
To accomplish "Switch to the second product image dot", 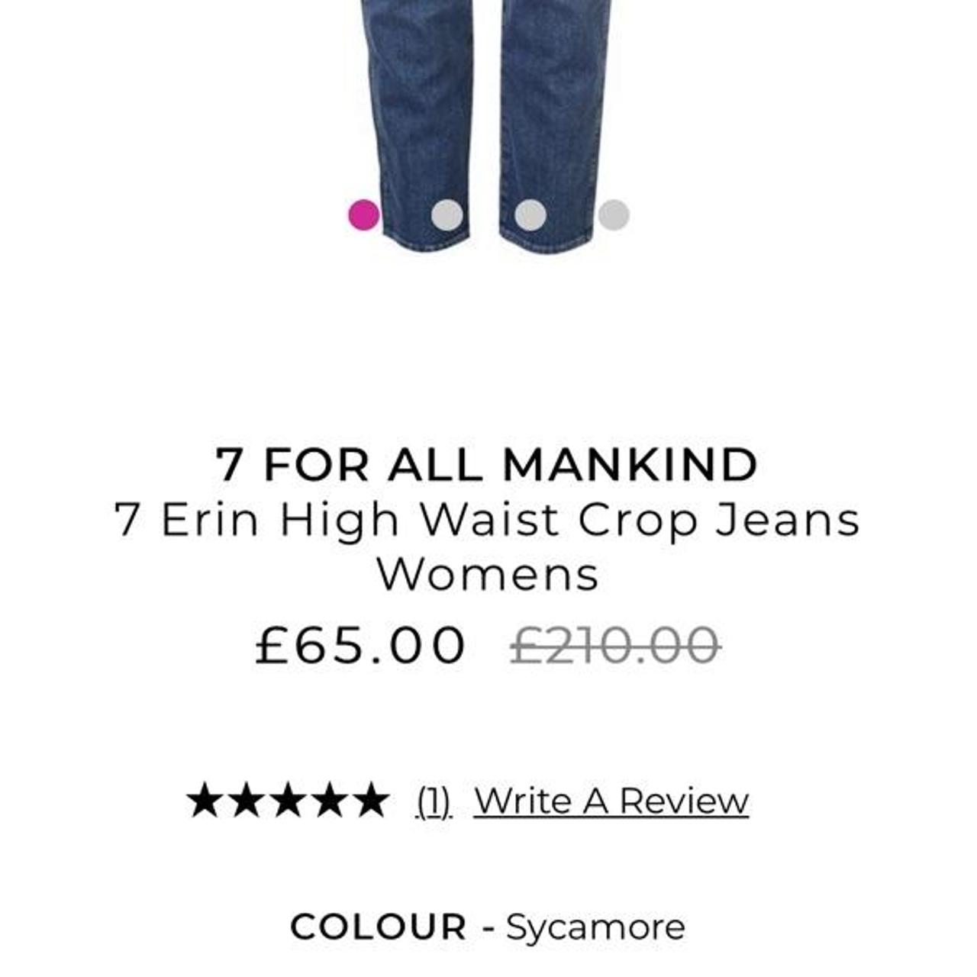I will coord(447,214).
